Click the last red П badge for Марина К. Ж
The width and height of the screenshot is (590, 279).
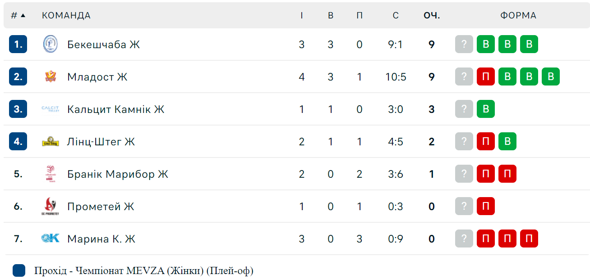(529, 238)
